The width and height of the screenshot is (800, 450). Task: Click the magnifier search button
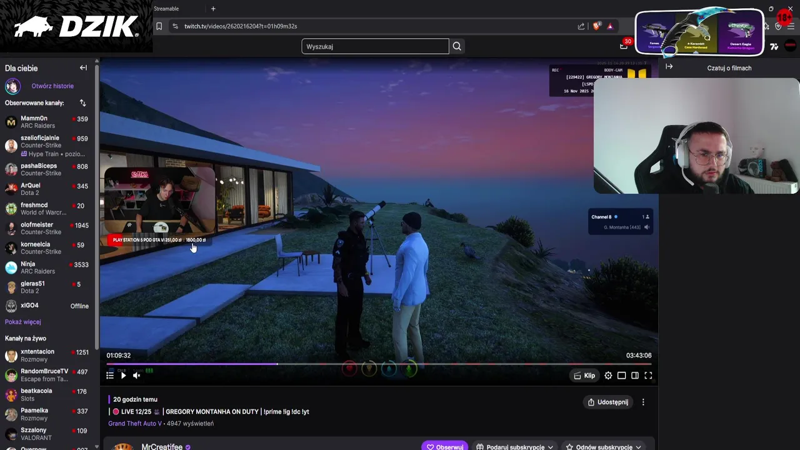click(x=457, y=46)
